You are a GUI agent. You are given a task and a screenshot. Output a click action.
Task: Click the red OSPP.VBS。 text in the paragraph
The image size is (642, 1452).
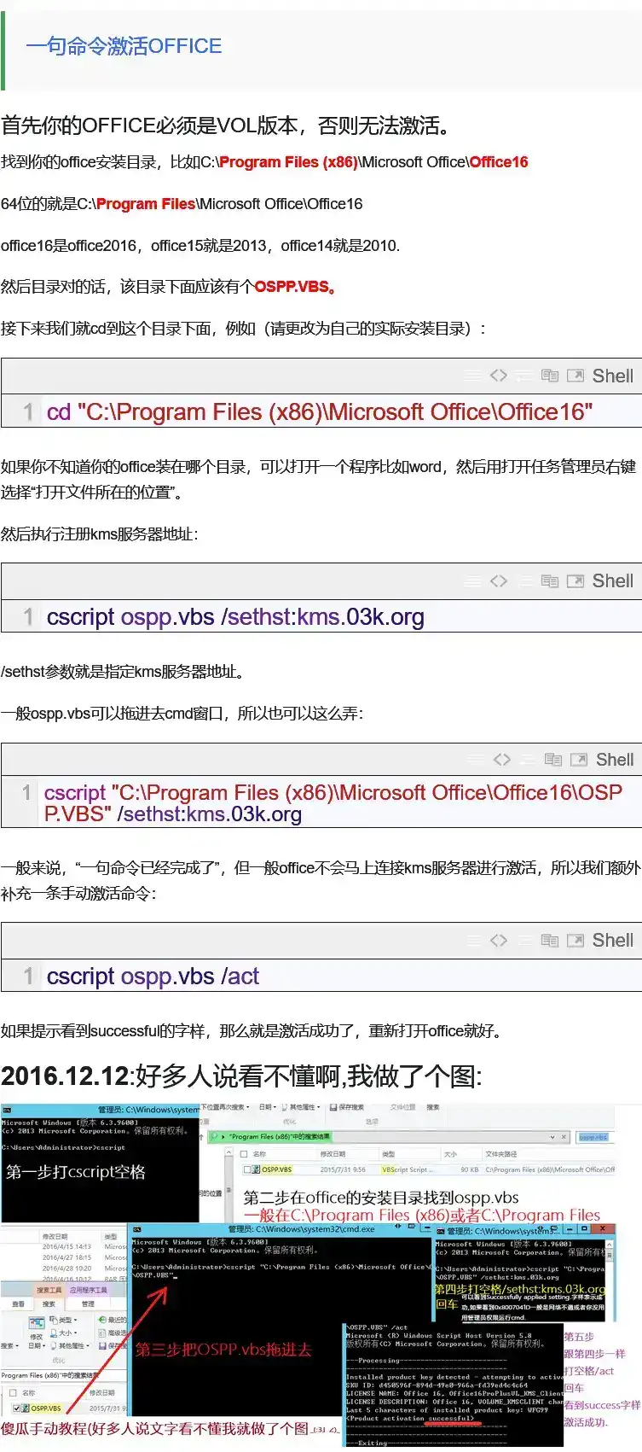click(x=295, y=287)
